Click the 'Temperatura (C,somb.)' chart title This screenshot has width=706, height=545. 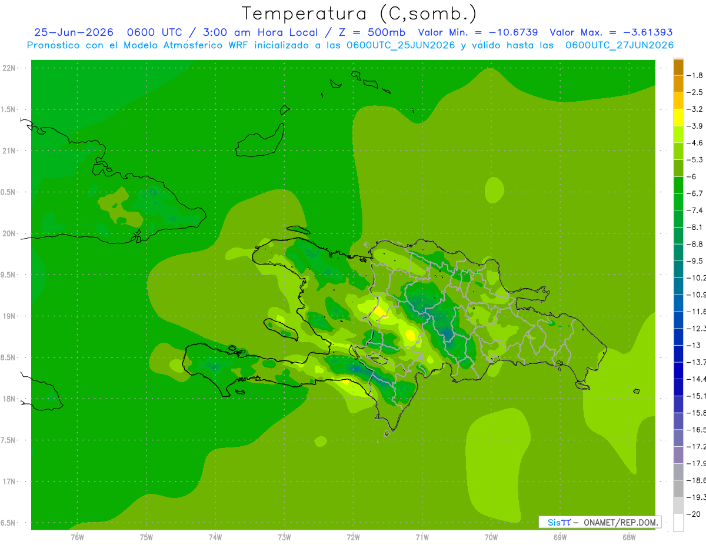tap(359, 14)
